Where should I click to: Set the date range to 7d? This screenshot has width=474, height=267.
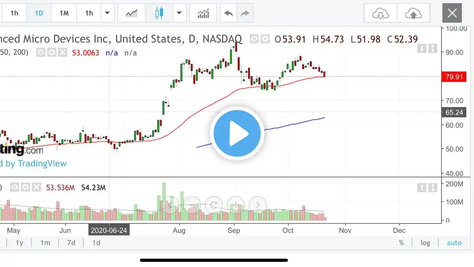tap(71, 243)
